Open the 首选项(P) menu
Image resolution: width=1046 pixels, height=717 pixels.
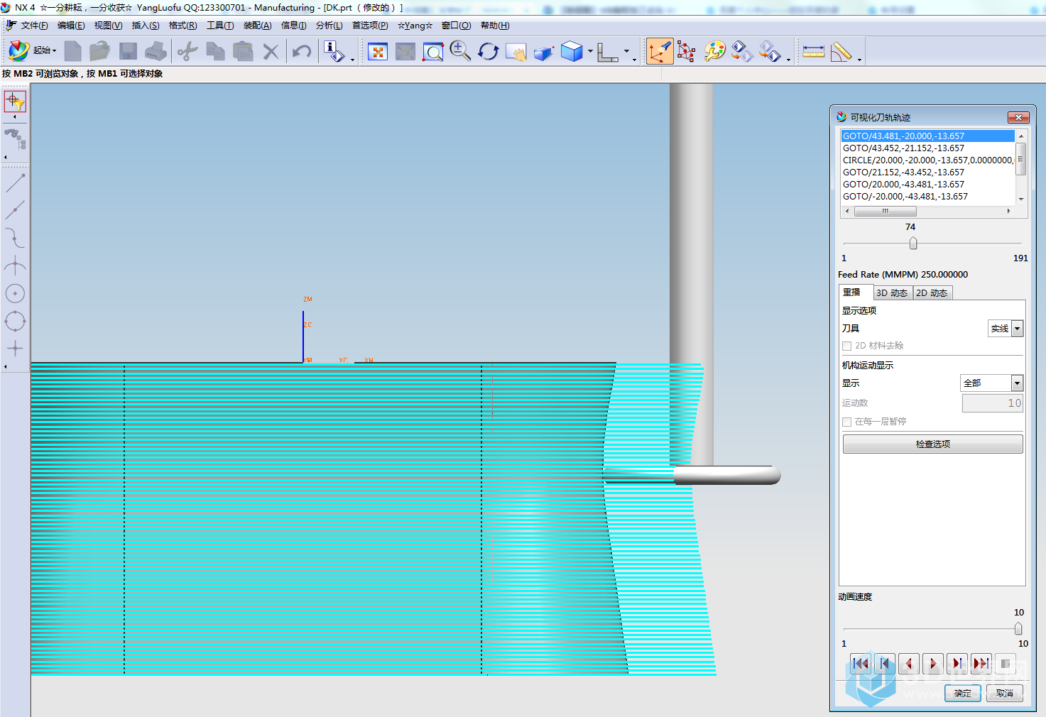(370, 26)
